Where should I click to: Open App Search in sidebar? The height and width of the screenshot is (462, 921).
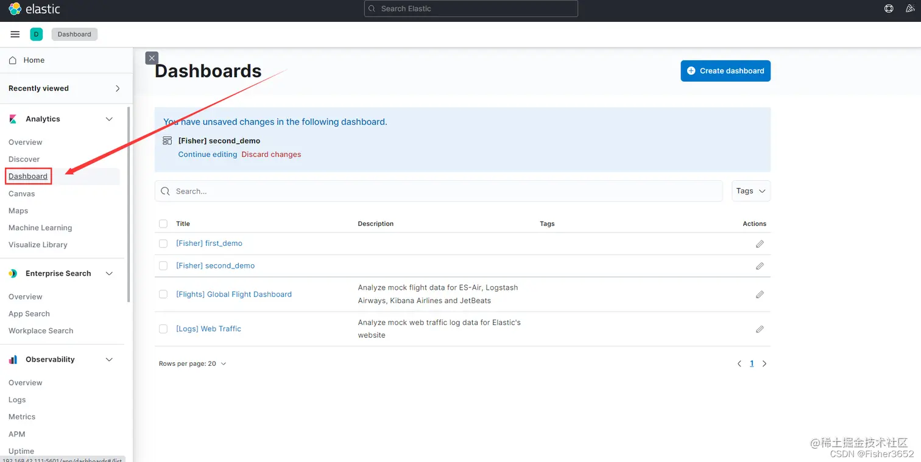[29, 314]
